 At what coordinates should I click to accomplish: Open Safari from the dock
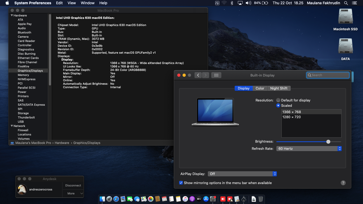[116, 199]
